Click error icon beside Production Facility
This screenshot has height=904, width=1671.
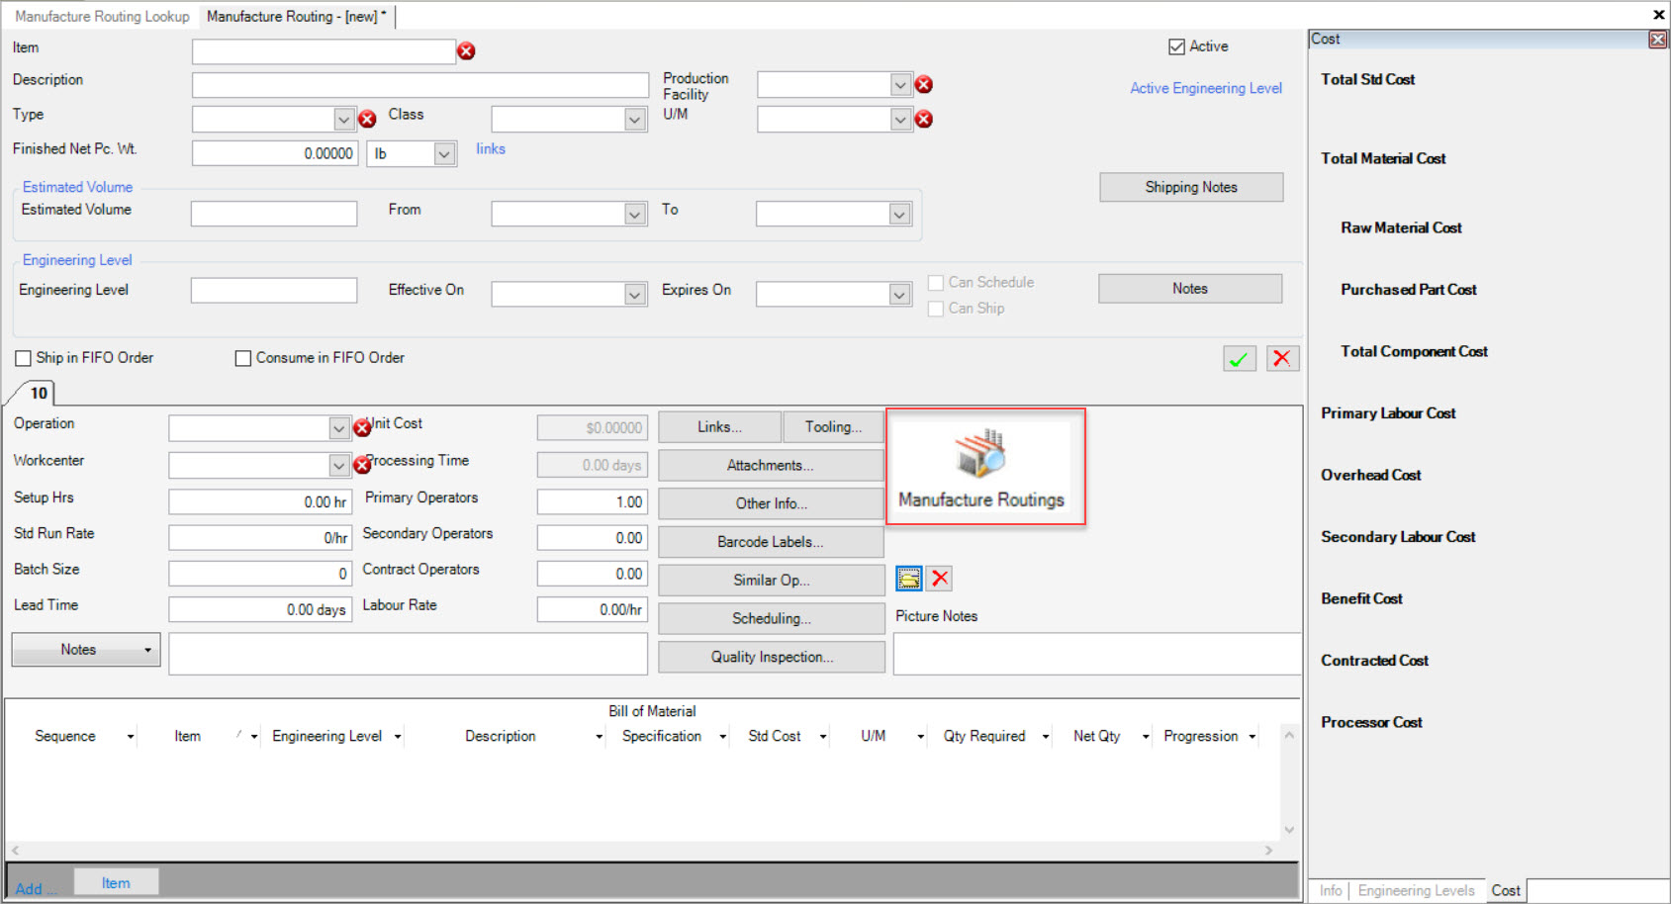pos(924,85)
